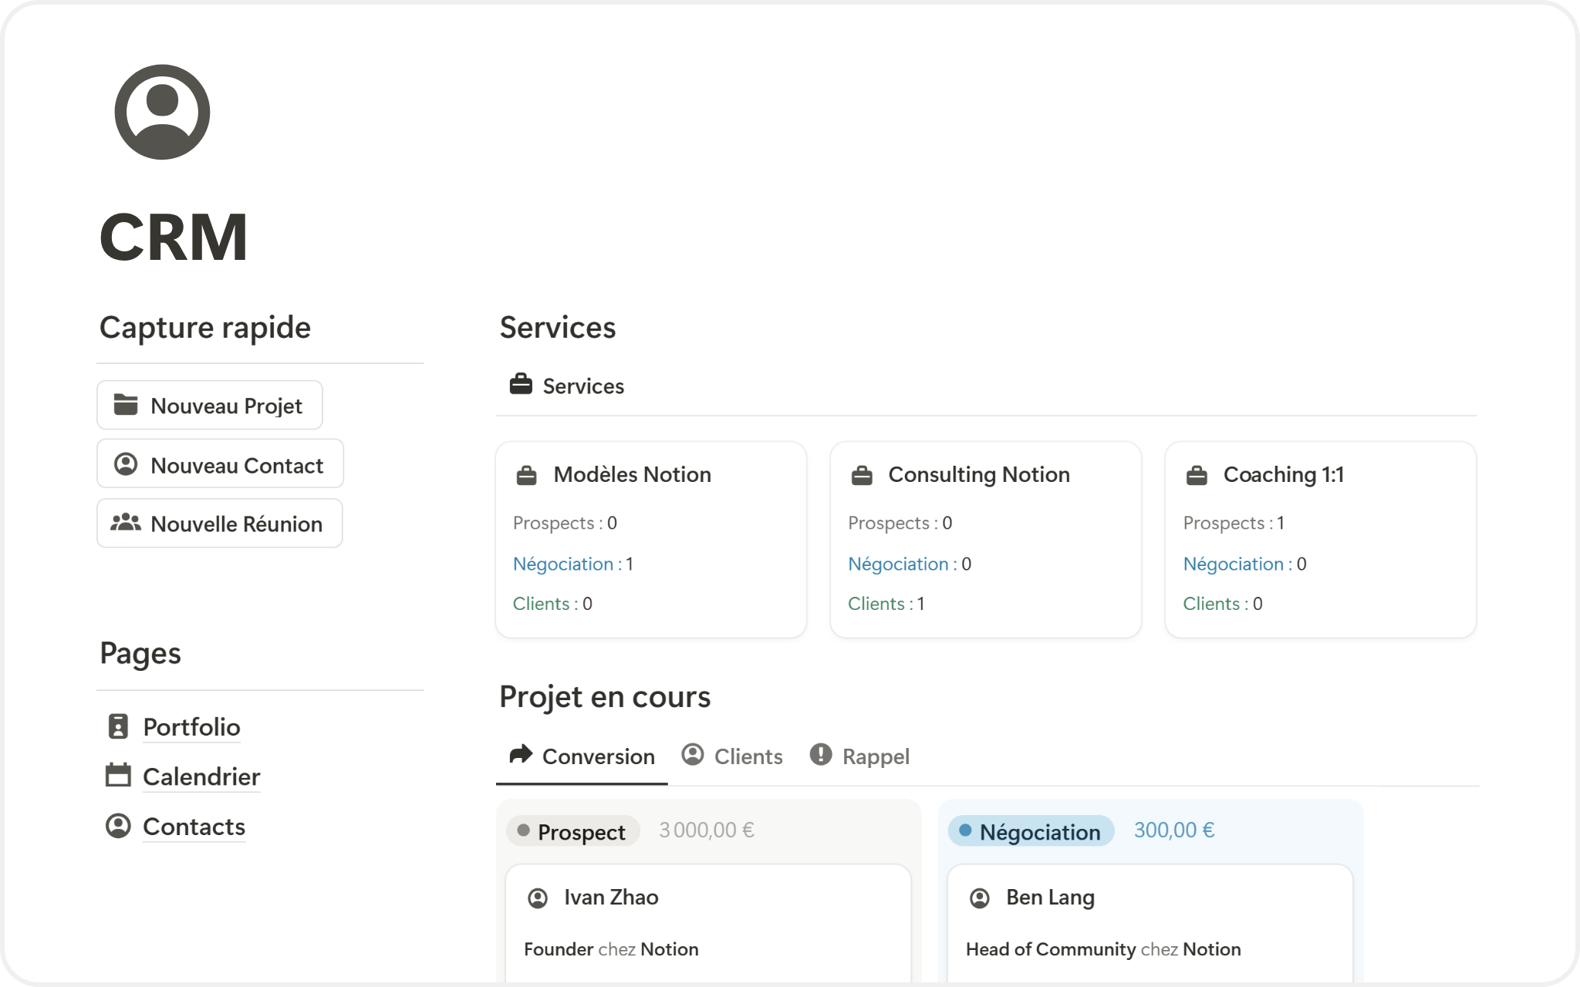The width and height of the screenshot is (1580, 987).
Task: Click the portfolio badge icon in Pages
Action: point(118,726)
